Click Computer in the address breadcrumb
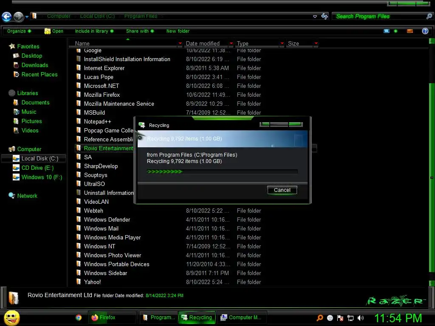The width and height of the screenshot is (435, 326). (x=59, y=16)
